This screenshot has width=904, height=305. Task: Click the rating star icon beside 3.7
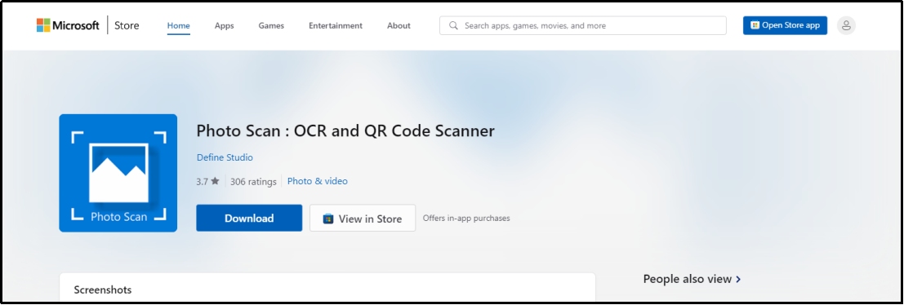point(215,181)
